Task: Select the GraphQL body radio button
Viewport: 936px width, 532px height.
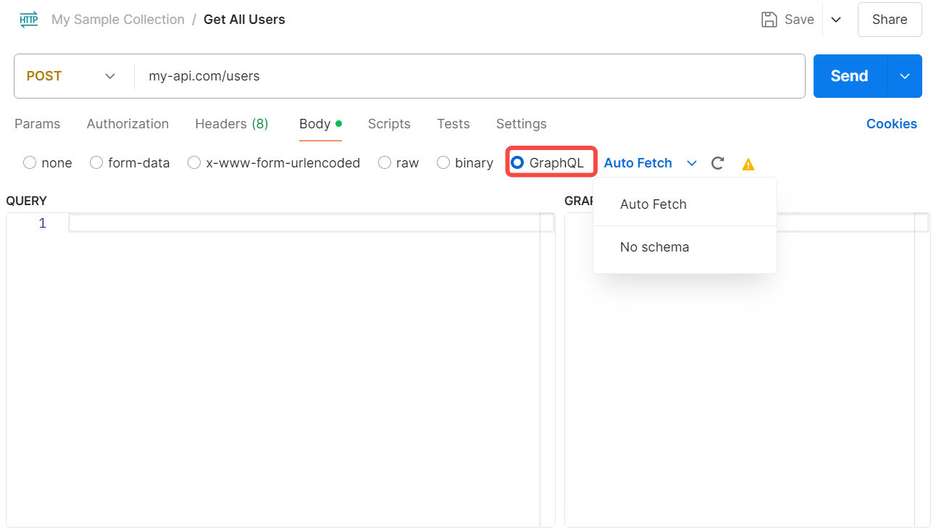Action: pyautogui.click(x=517, y=163)
